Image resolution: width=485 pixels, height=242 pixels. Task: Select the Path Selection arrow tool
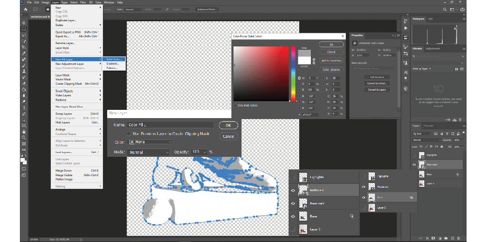[x=24, y=120]
